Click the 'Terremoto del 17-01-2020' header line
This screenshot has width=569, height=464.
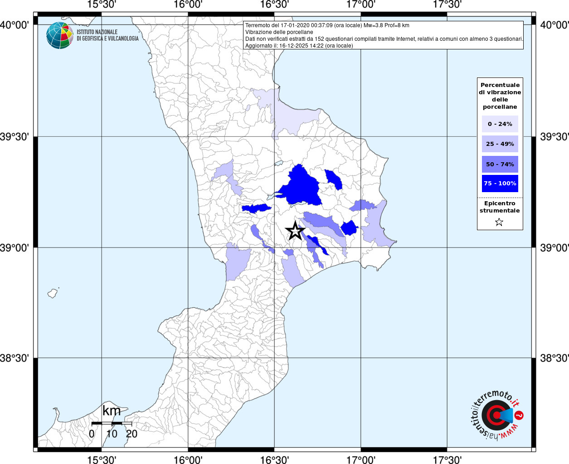coord(327,25)
